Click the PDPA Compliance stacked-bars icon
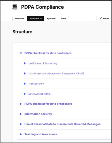Image resolution: width=112 pixels, height=143 pixels. point(15,7)
